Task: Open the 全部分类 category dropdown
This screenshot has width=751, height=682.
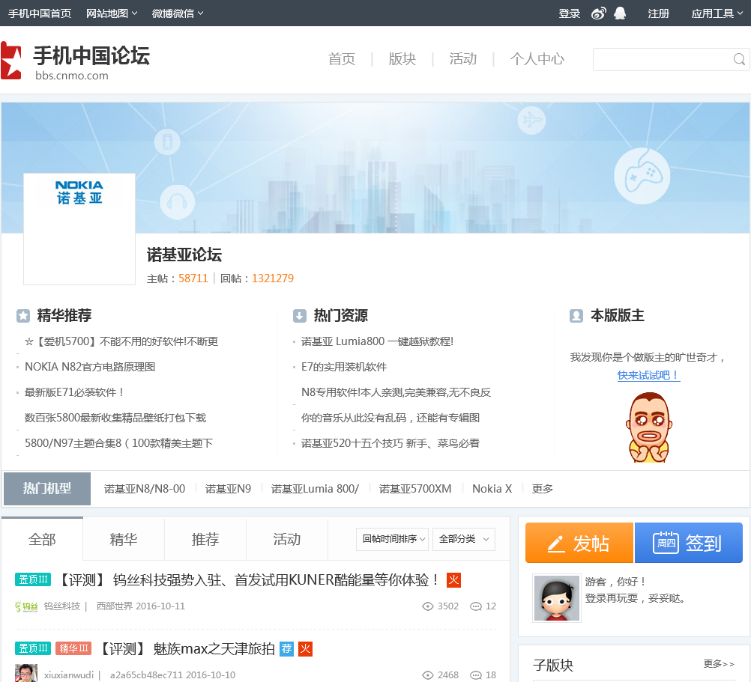Action: click(x=464, y=539)
